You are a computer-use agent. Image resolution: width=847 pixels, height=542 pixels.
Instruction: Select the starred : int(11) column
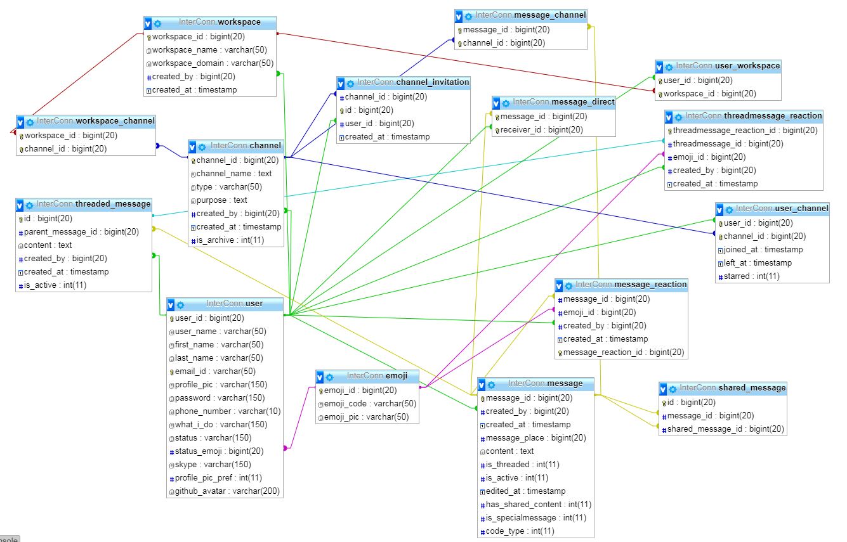772,276
